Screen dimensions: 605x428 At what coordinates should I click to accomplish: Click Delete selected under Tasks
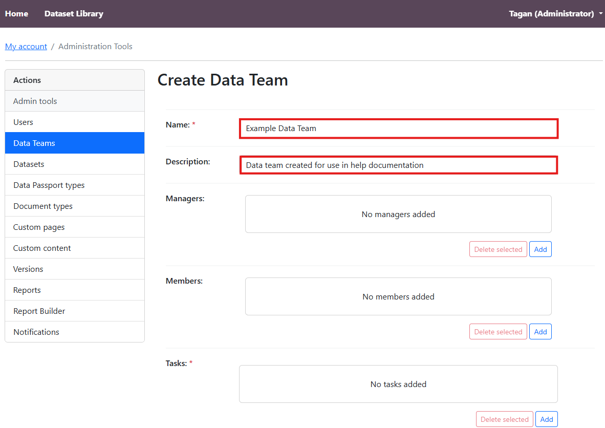pyautogui.click(x=504, y=419)
